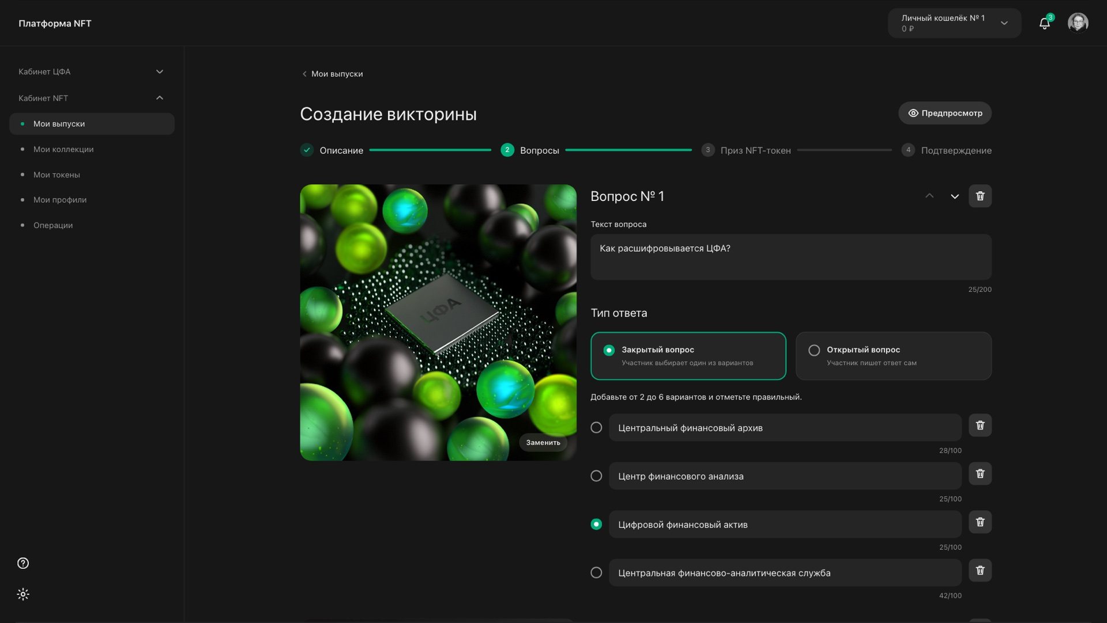Mark 'Цифровой финансовый актив' as correct
This screenshot has width=1107, height=623.
click(596, 525)
